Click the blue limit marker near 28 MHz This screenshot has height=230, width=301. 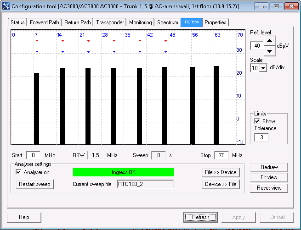coord(114,52)
